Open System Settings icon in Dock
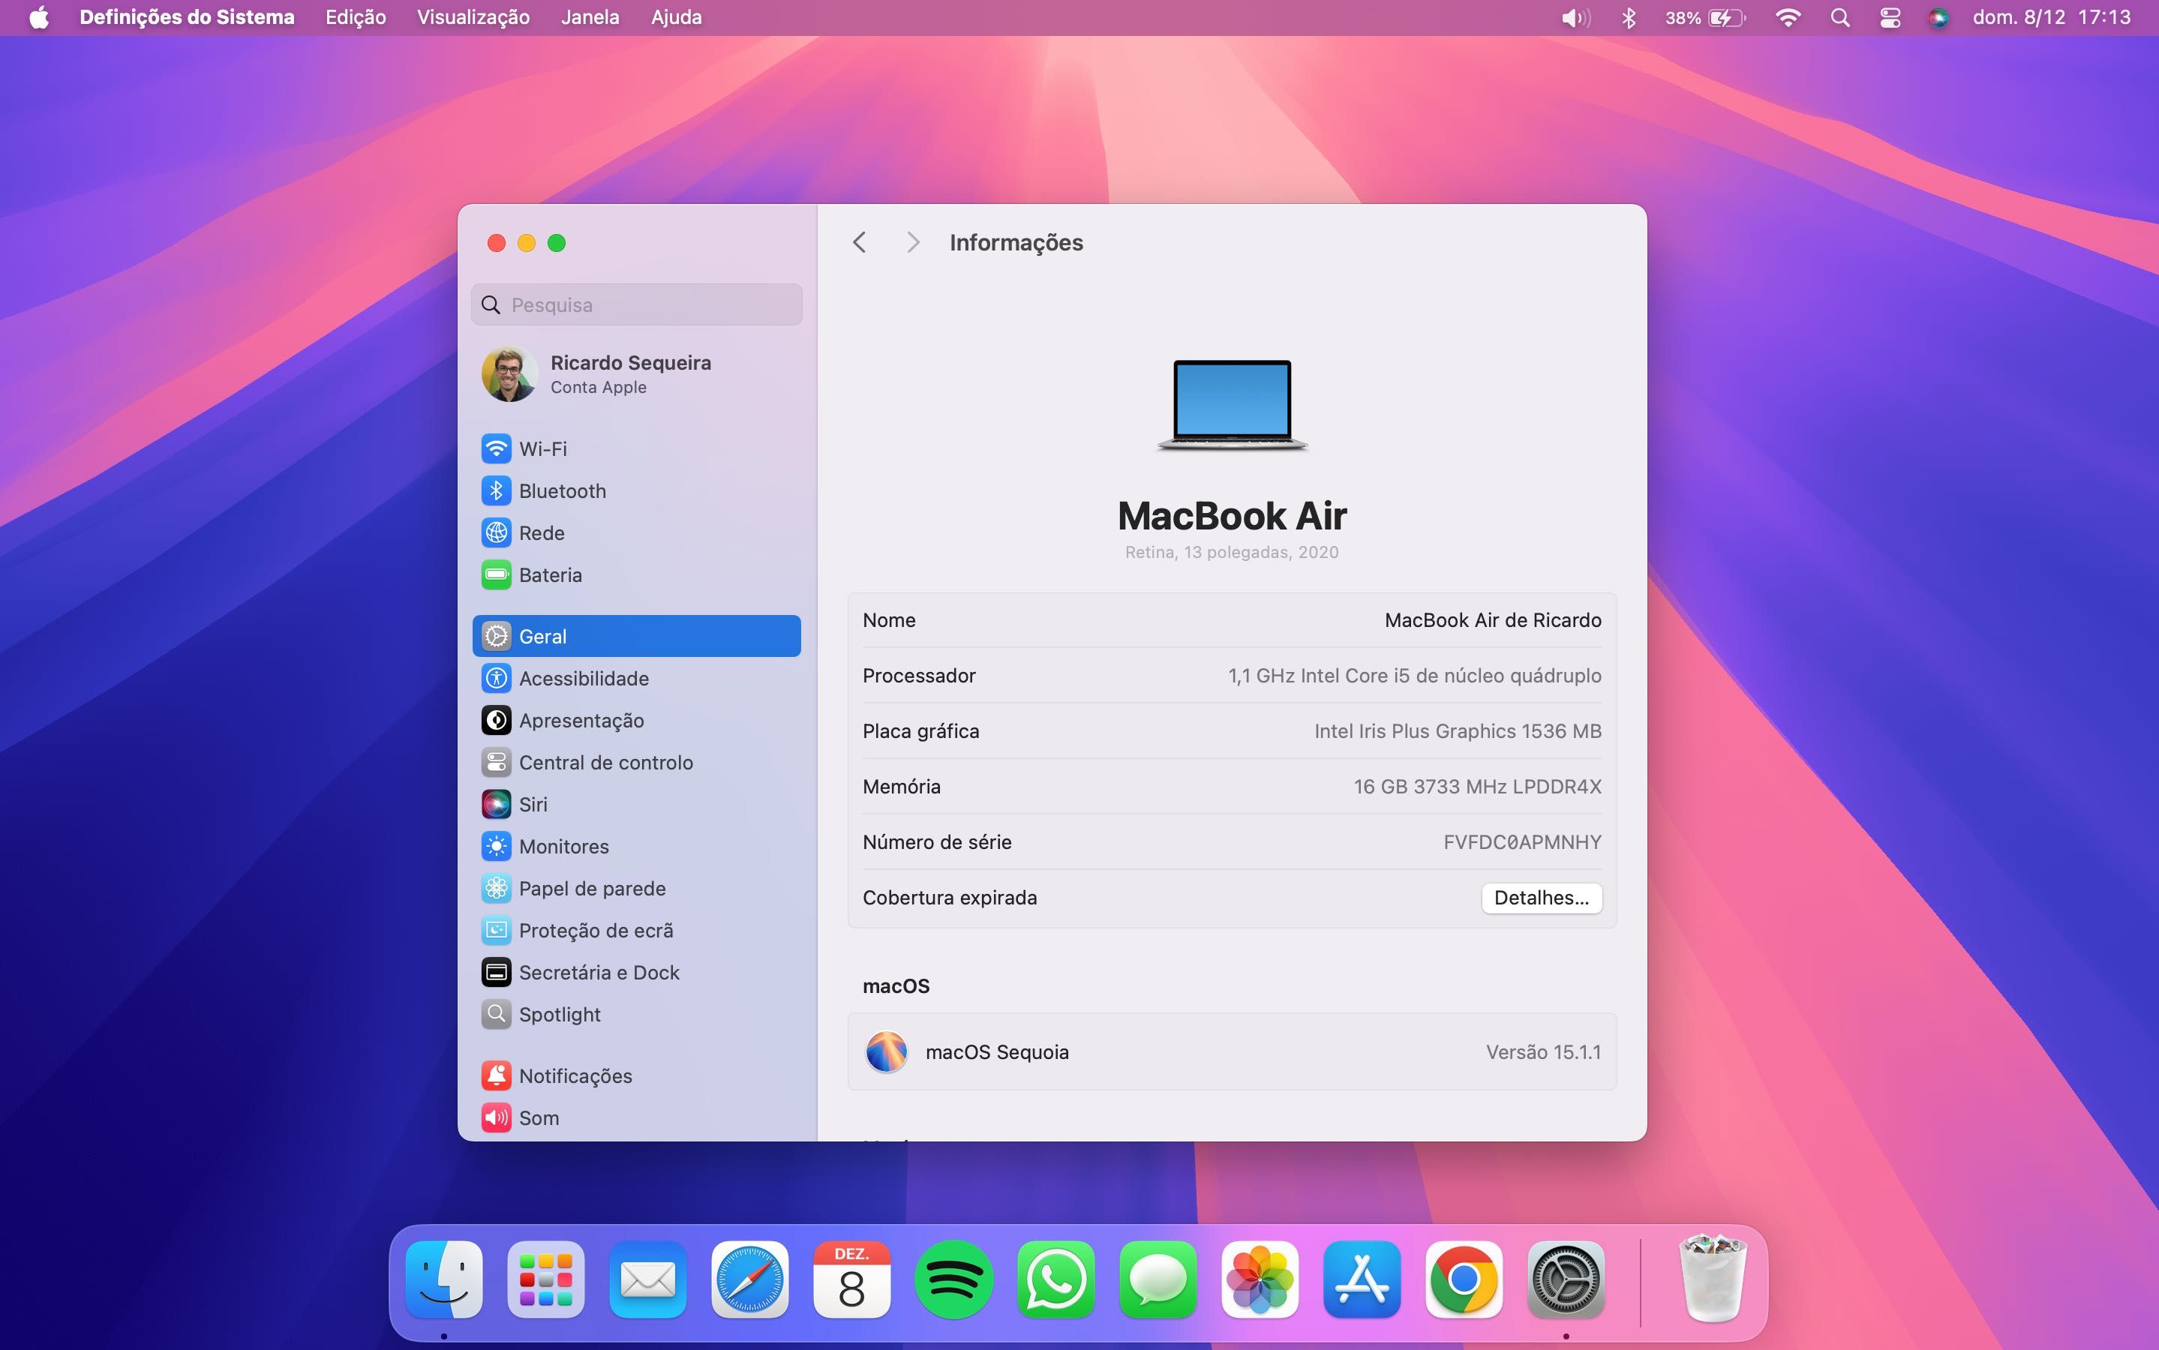 pyautogui.click(x=1566, y=1279)
